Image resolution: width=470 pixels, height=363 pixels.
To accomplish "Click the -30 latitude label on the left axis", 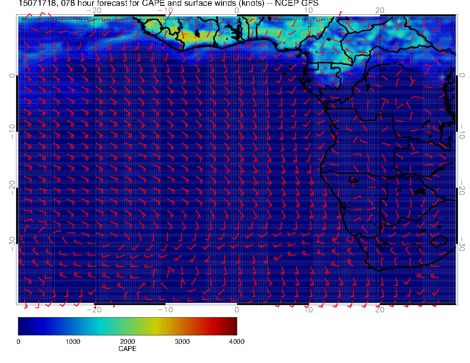I will 12,243.
